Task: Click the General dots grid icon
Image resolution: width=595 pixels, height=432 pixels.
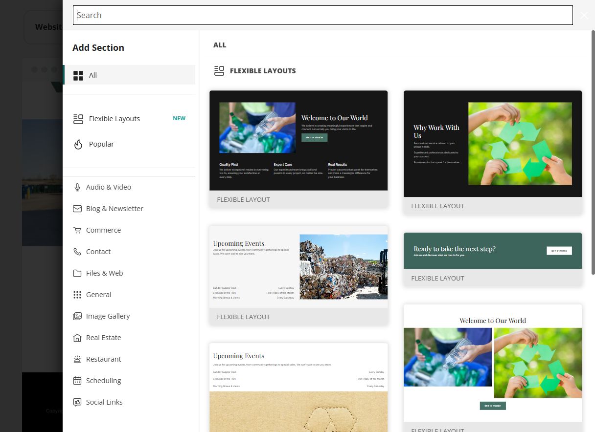Action: click(x=77, y=295)
